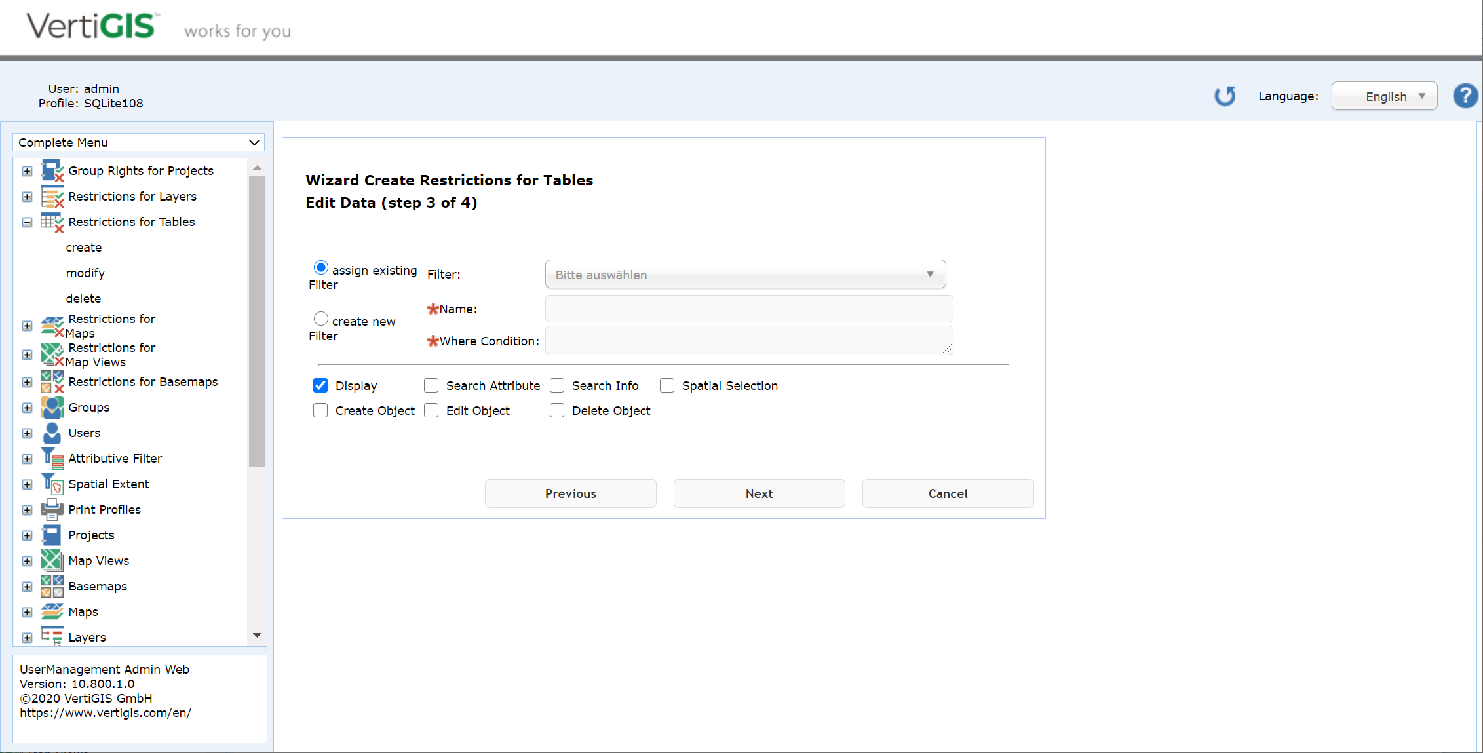Open the vertigis.com link
The width and height of the screenshot is (1483, 753).
[x=106, y=712]
